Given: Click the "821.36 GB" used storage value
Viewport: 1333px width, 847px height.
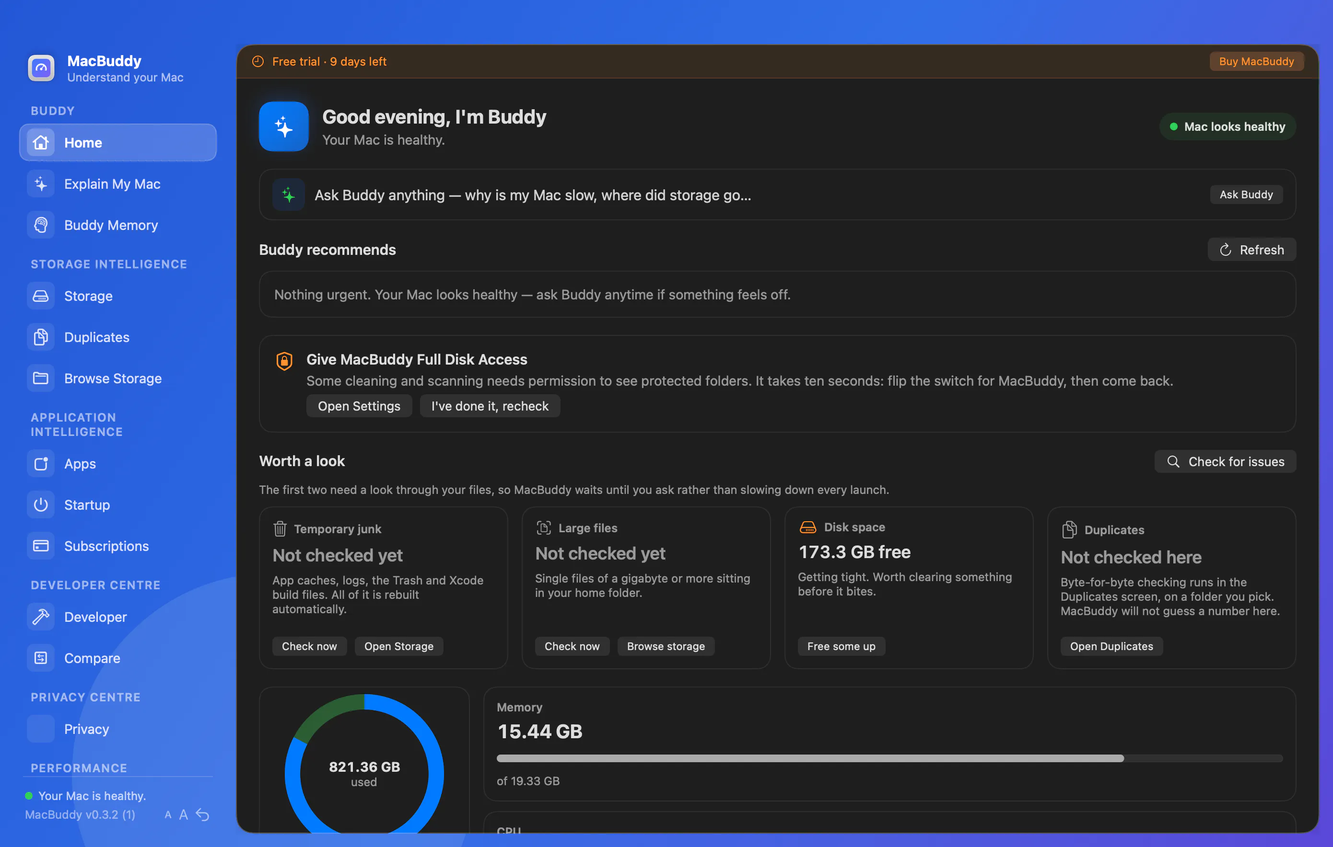Looking at the screenshot, I should tap(364, 767).
